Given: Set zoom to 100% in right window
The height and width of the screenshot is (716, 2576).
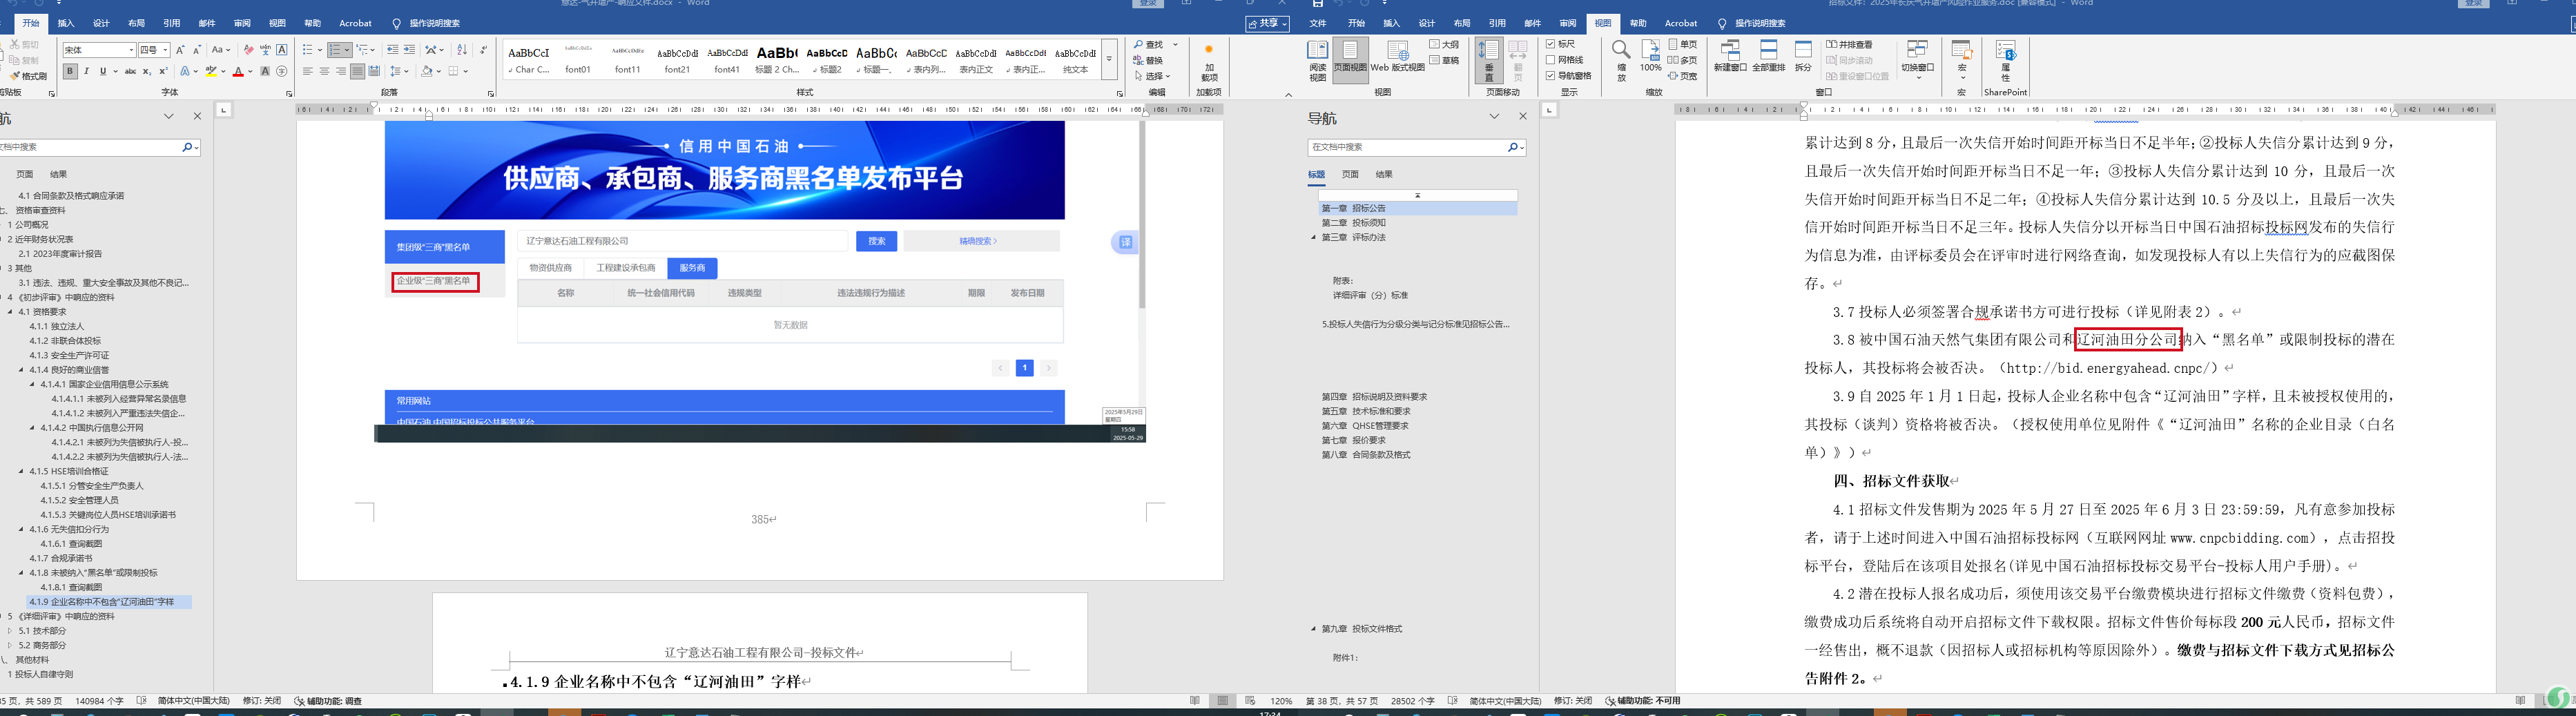Looking at the screenshot, I should pos(1650,57).
